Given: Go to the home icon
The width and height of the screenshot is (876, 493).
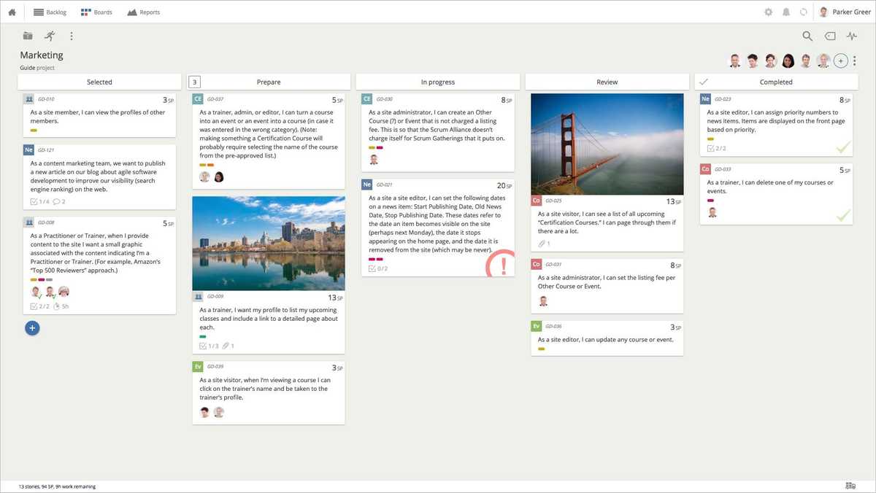Looking at the screenshot, I should (12, 12).
